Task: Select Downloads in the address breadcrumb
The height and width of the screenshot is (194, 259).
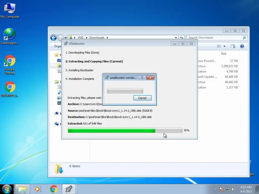Action: [97, 38]
